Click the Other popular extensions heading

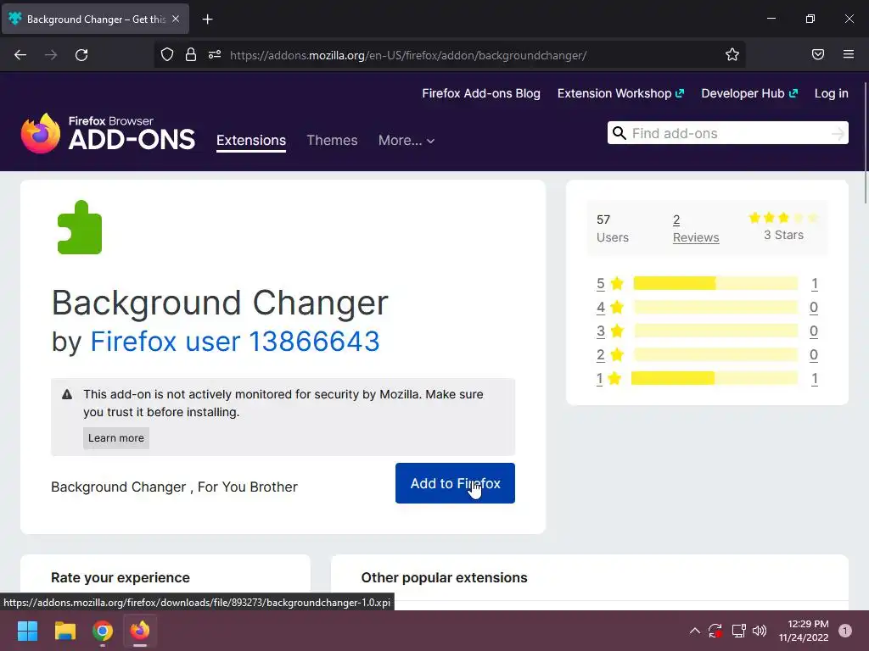tap(444, 578)
